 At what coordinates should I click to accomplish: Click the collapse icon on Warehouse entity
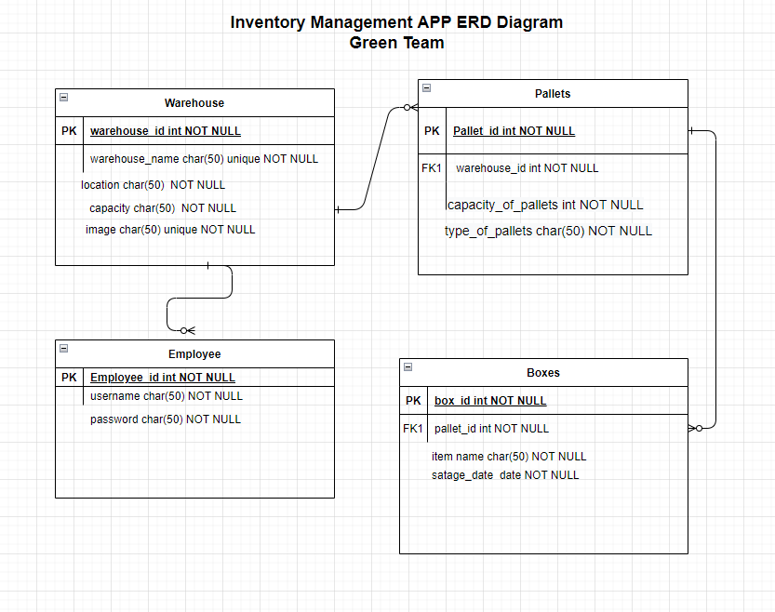[63, 97]
